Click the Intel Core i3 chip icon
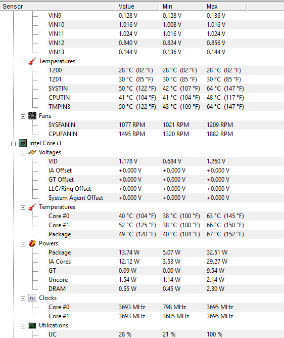This screenshot has width=284, height=338. click(23, 143)
